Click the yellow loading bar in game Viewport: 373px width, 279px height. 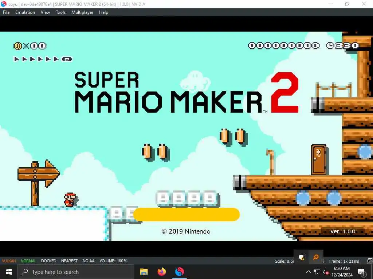pyautogui.click(x=186, y=214)
